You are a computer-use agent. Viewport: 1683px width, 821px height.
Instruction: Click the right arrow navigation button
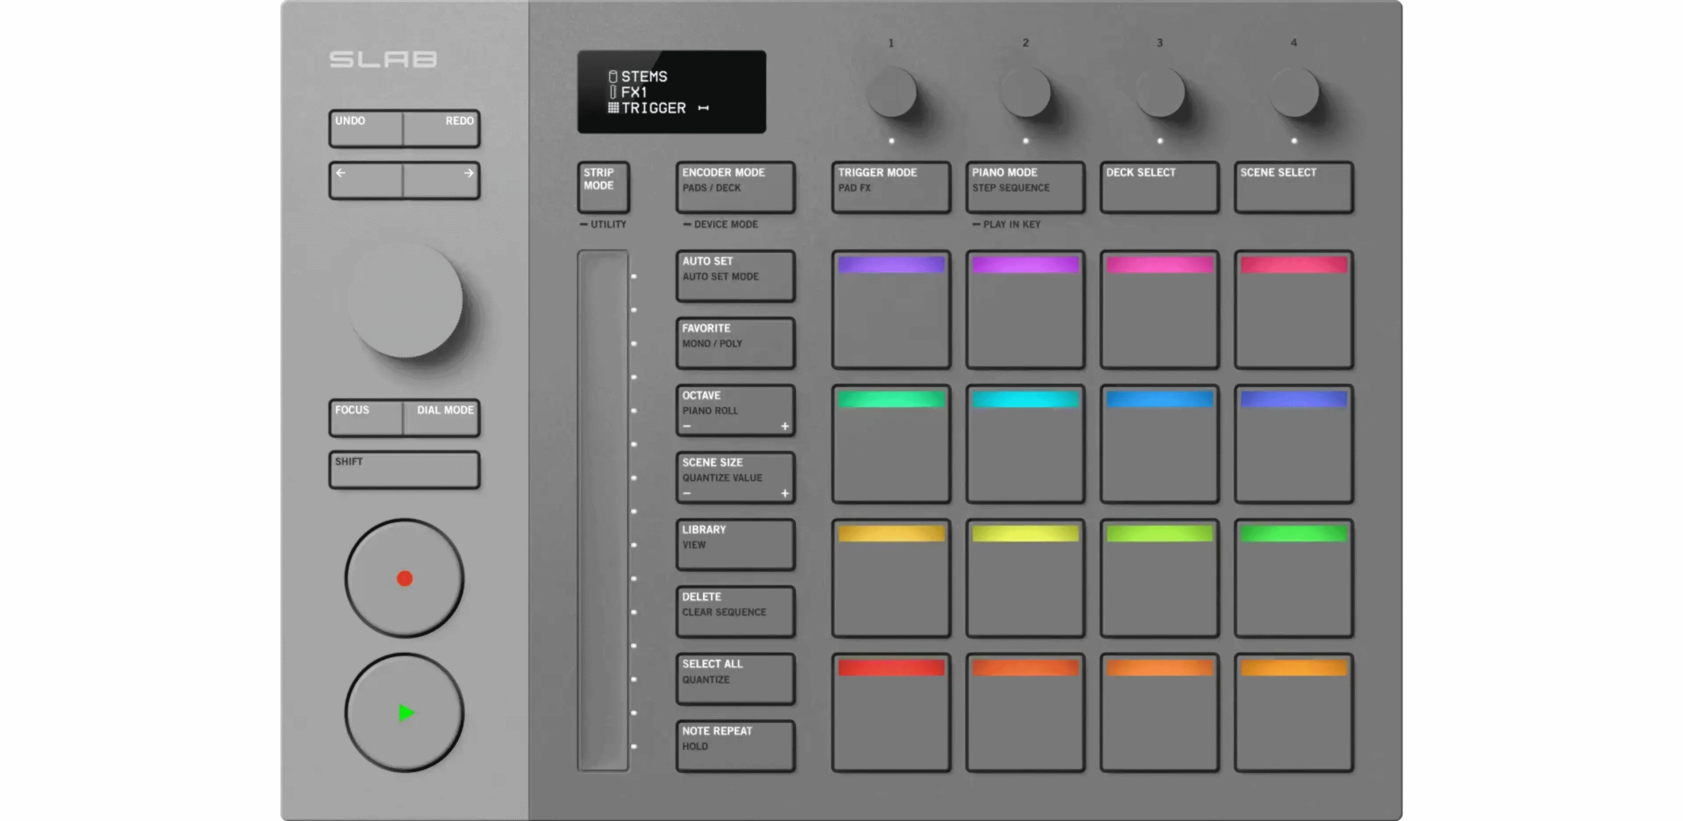(442, 180)
